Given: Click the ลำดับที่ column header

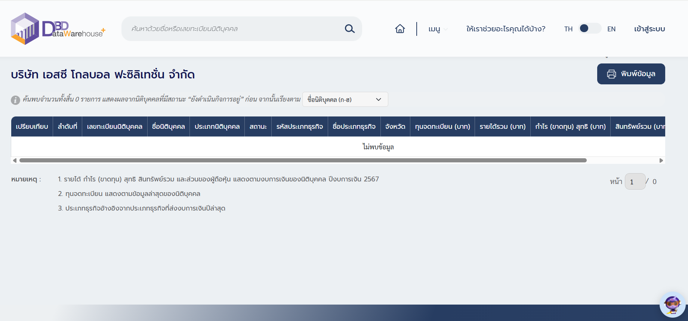Looking at the screenshot, I should click(67, 127).
